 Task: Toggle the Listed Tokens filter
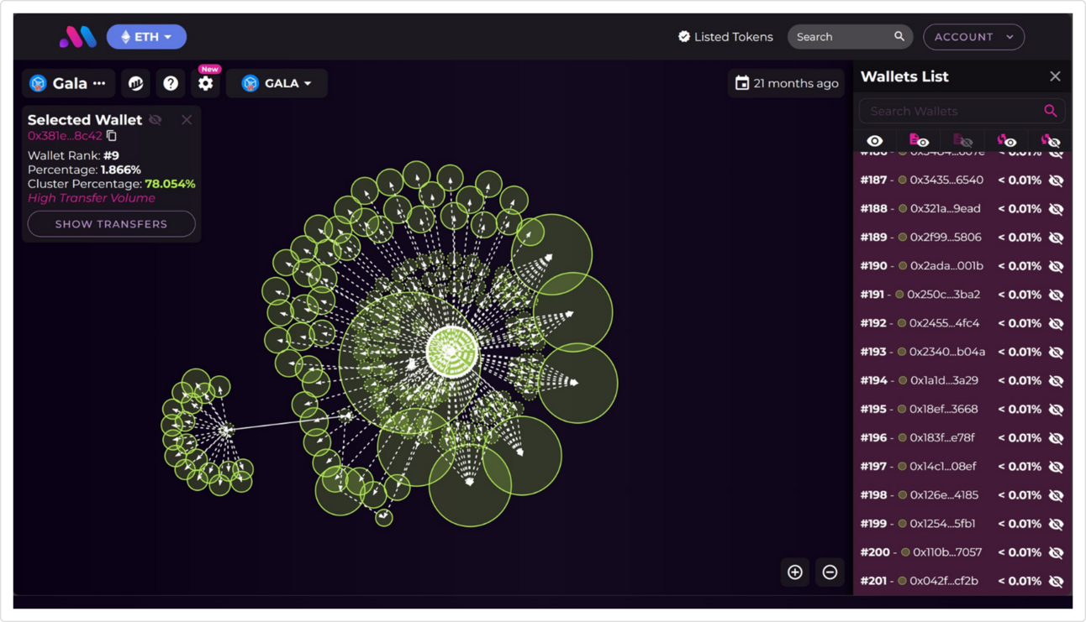pos(725,36)
